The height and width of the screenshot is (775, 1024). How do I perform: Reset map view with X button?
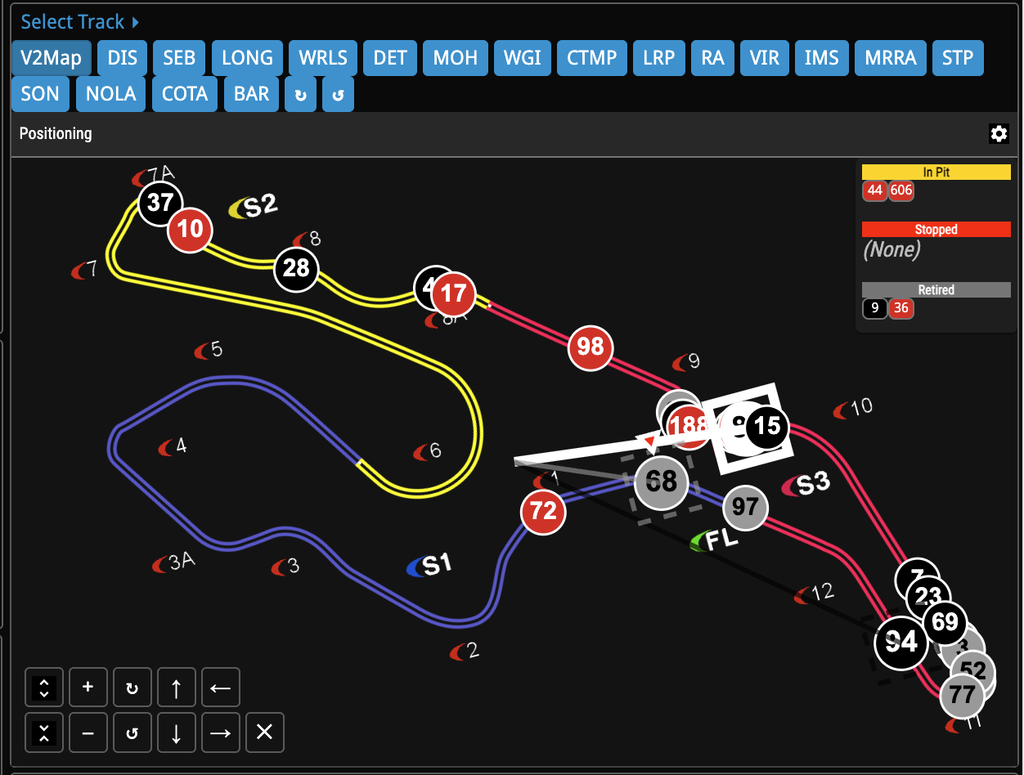[264, 732]
